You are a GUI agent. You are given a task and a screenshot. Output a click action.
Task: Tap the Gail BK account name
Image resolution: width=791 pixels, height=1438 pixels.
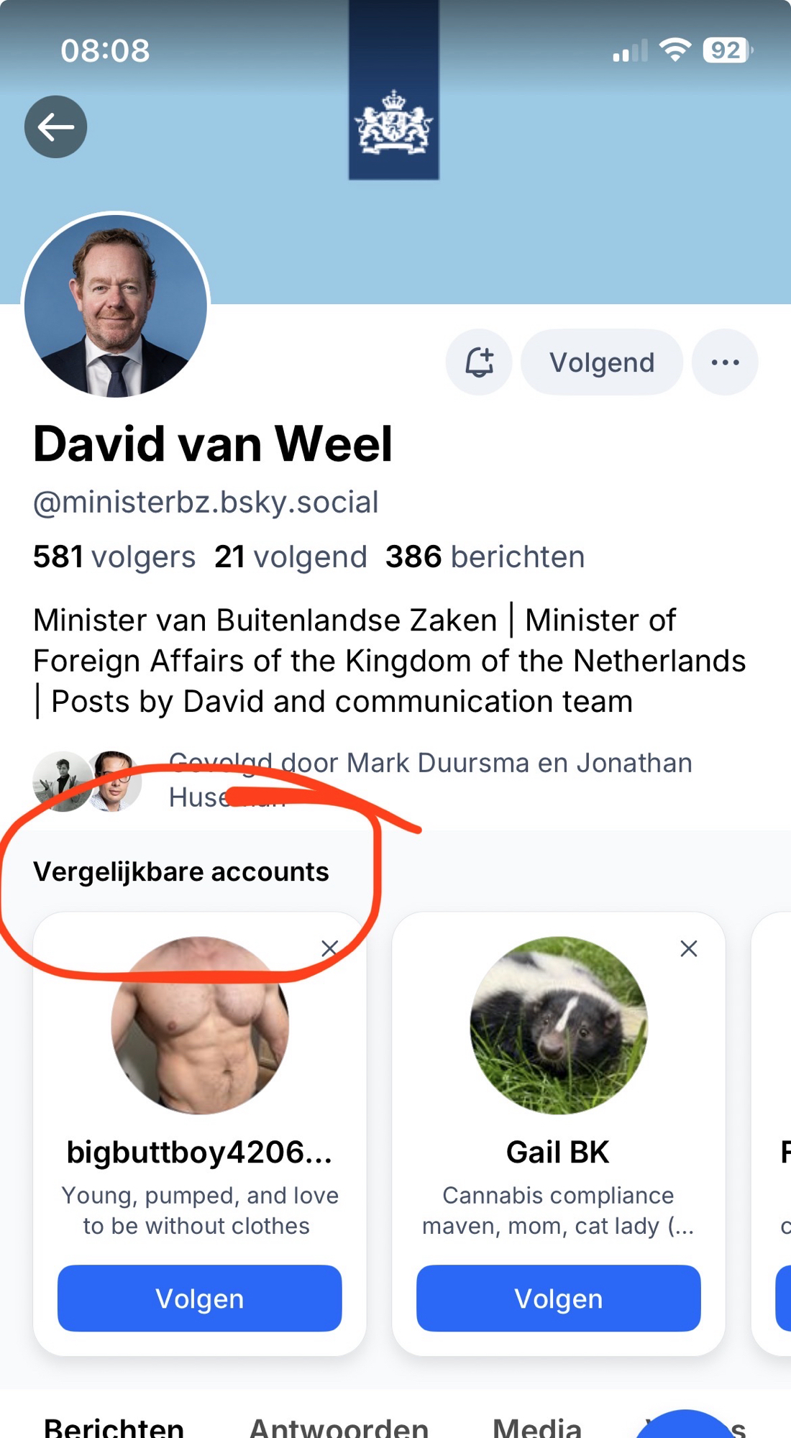click(x=558, y=1153)
